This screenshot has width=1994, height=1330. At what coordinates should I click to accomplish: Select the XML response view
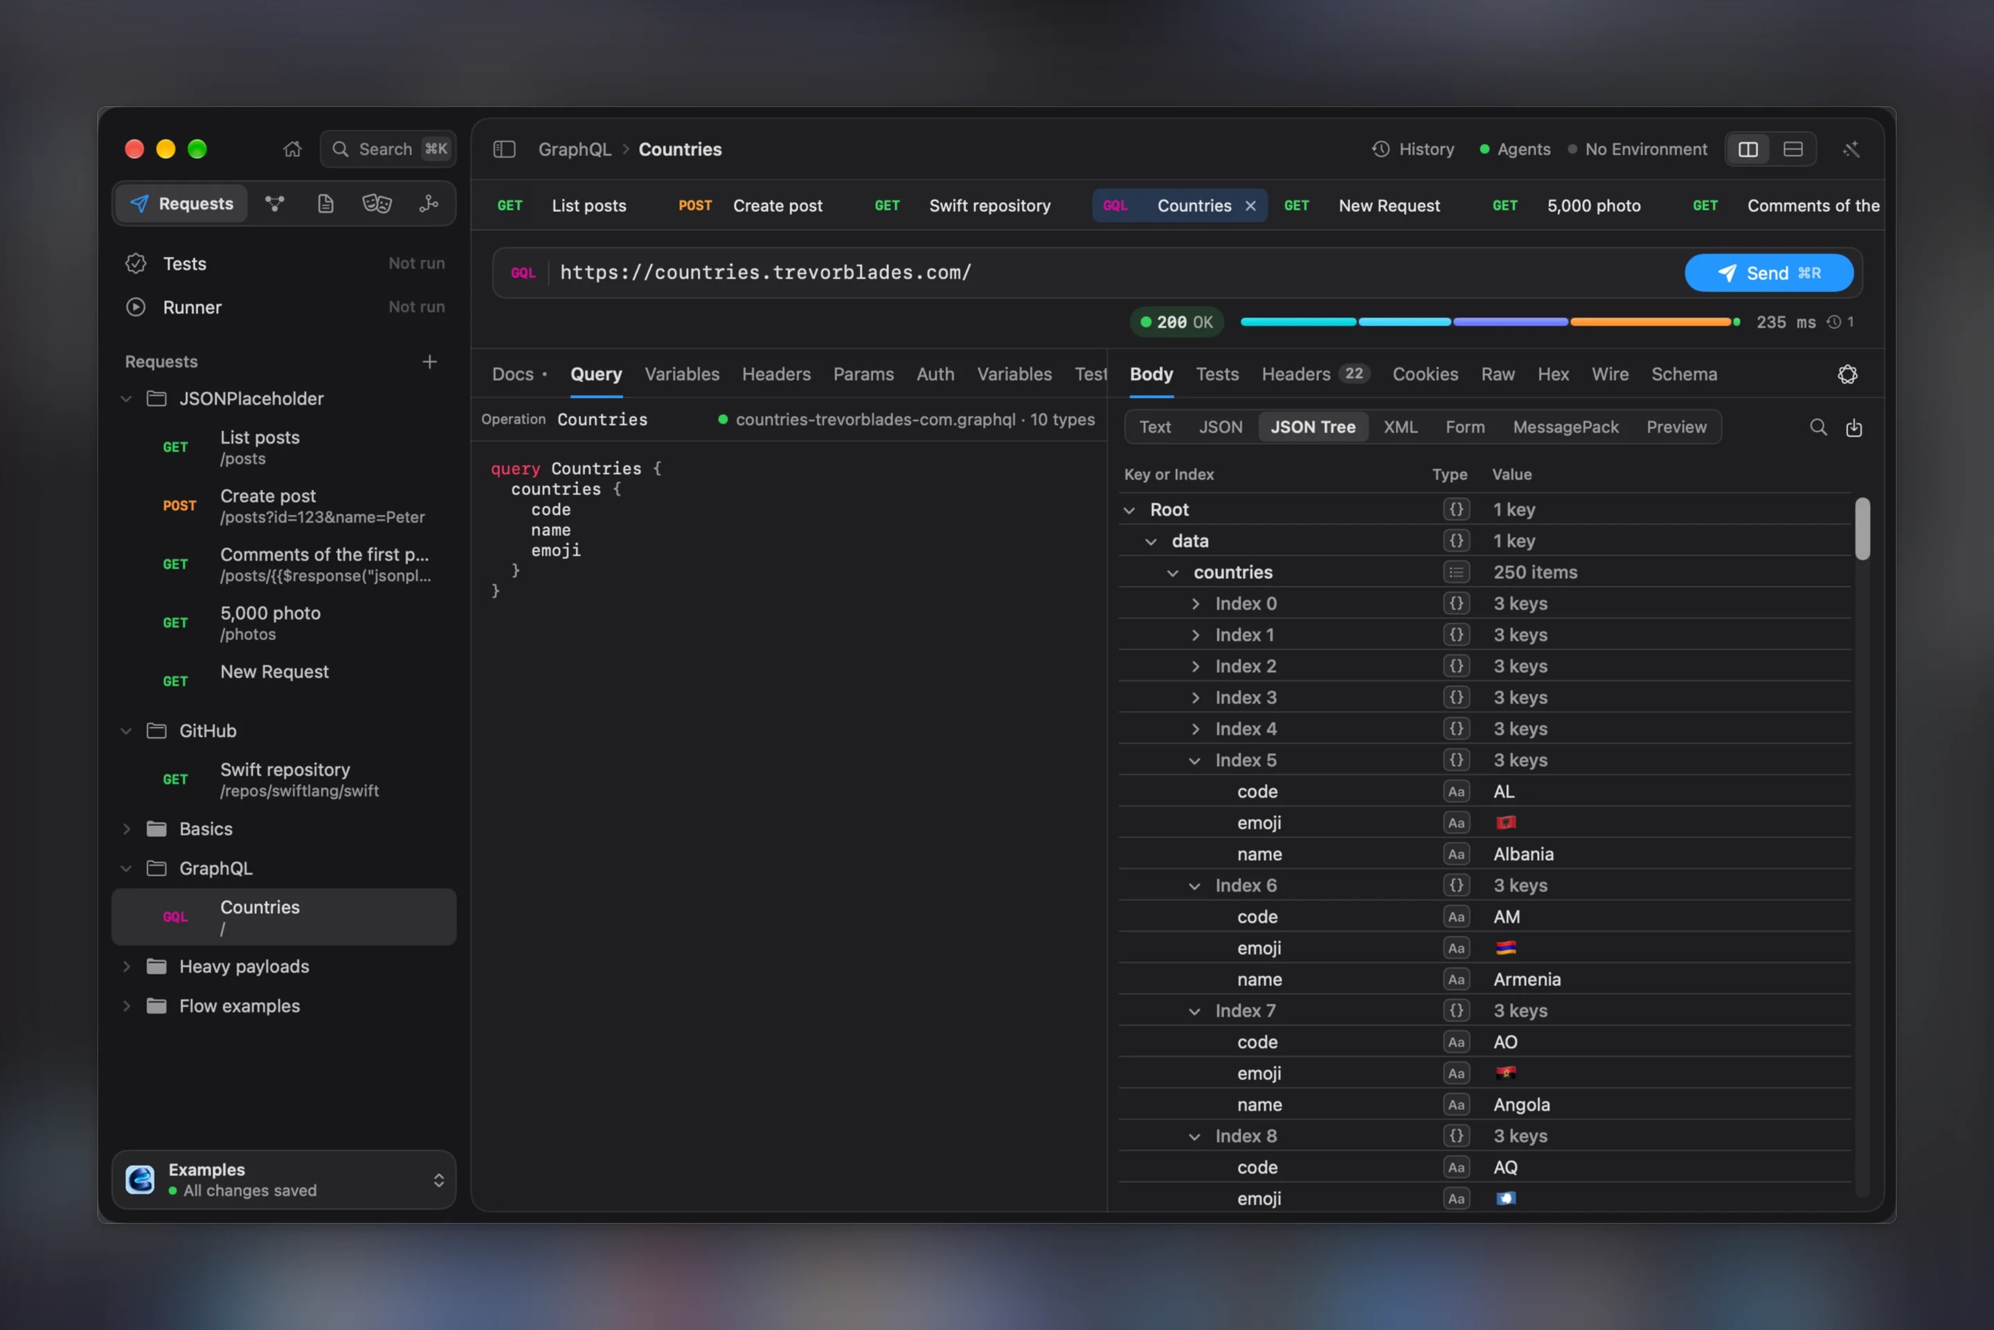point(1400,428)
